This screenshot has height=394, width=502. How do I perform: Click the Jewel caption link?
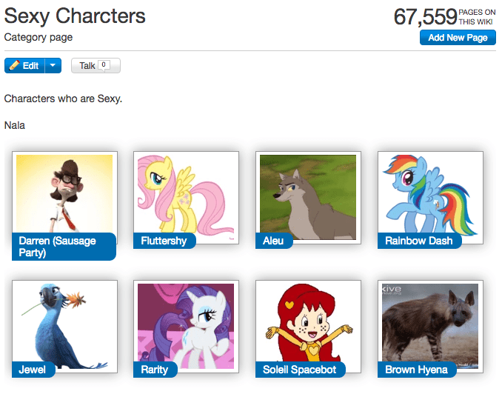pyautogui.click(x=33, y=370)
